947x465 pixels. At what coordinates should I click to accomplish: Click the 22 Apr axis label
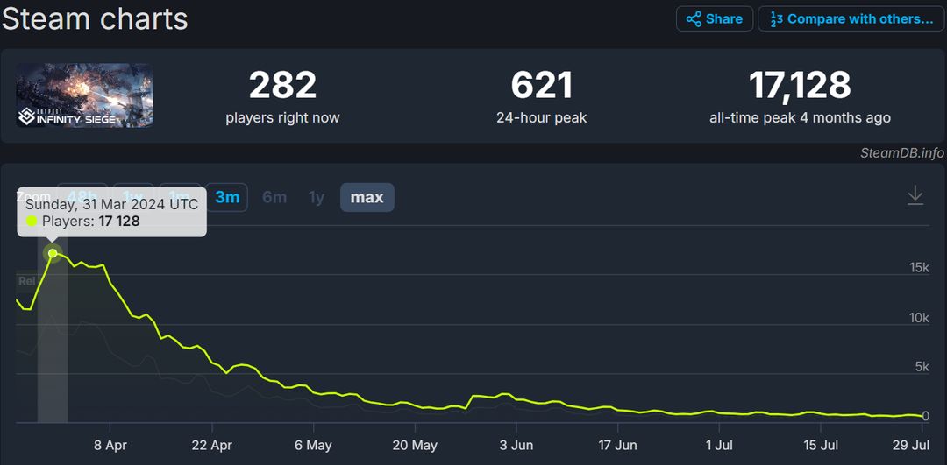pyautogui.click(x=212, y=446)
